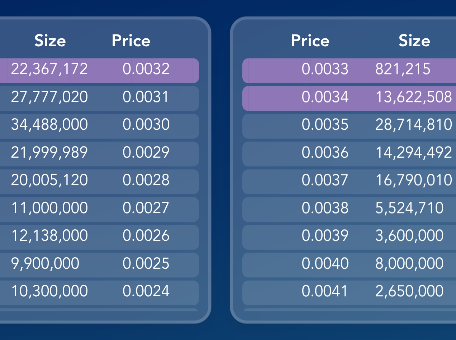456x340 pixels.
Task: Choose the bid size 21,999,989
Action: [49, 152]
